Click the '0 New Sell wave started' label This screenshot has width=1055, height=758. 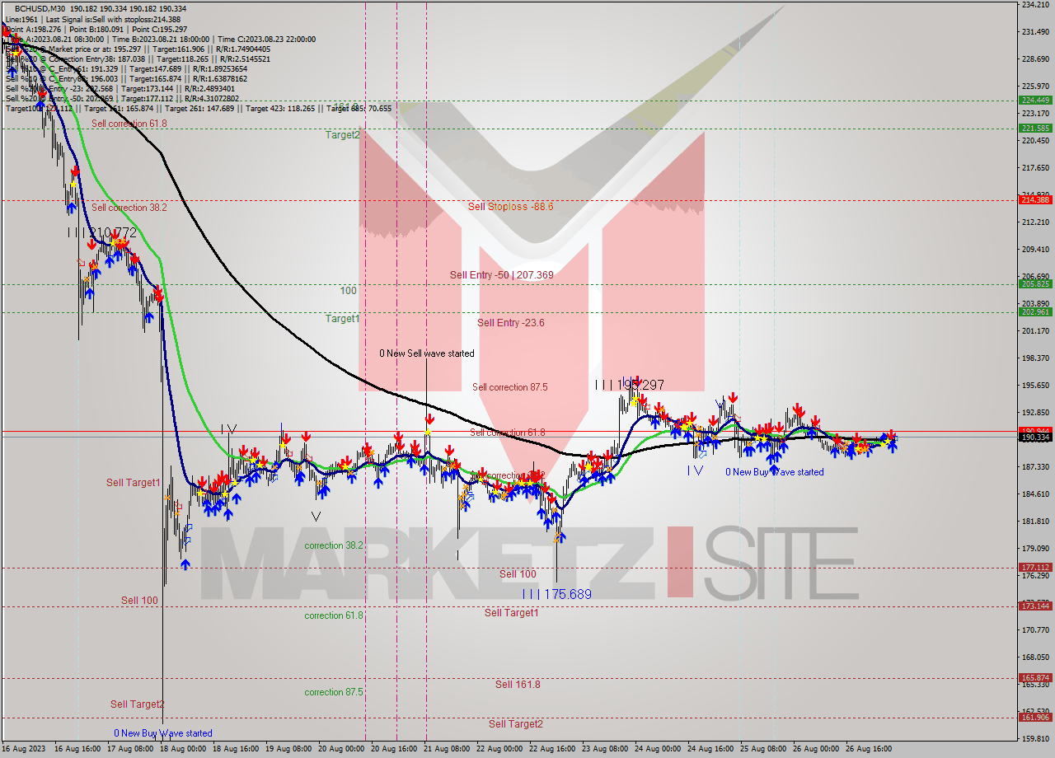point(426,353)
